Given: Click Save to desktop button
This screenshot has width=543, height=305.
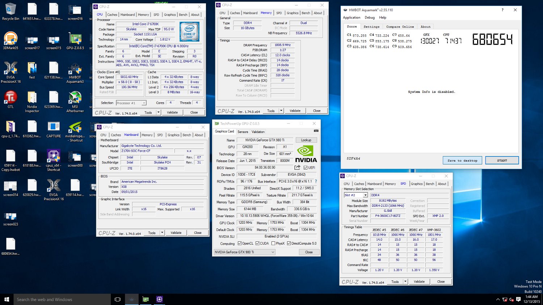Looking at the screenshot, I should tap(462, 160).
